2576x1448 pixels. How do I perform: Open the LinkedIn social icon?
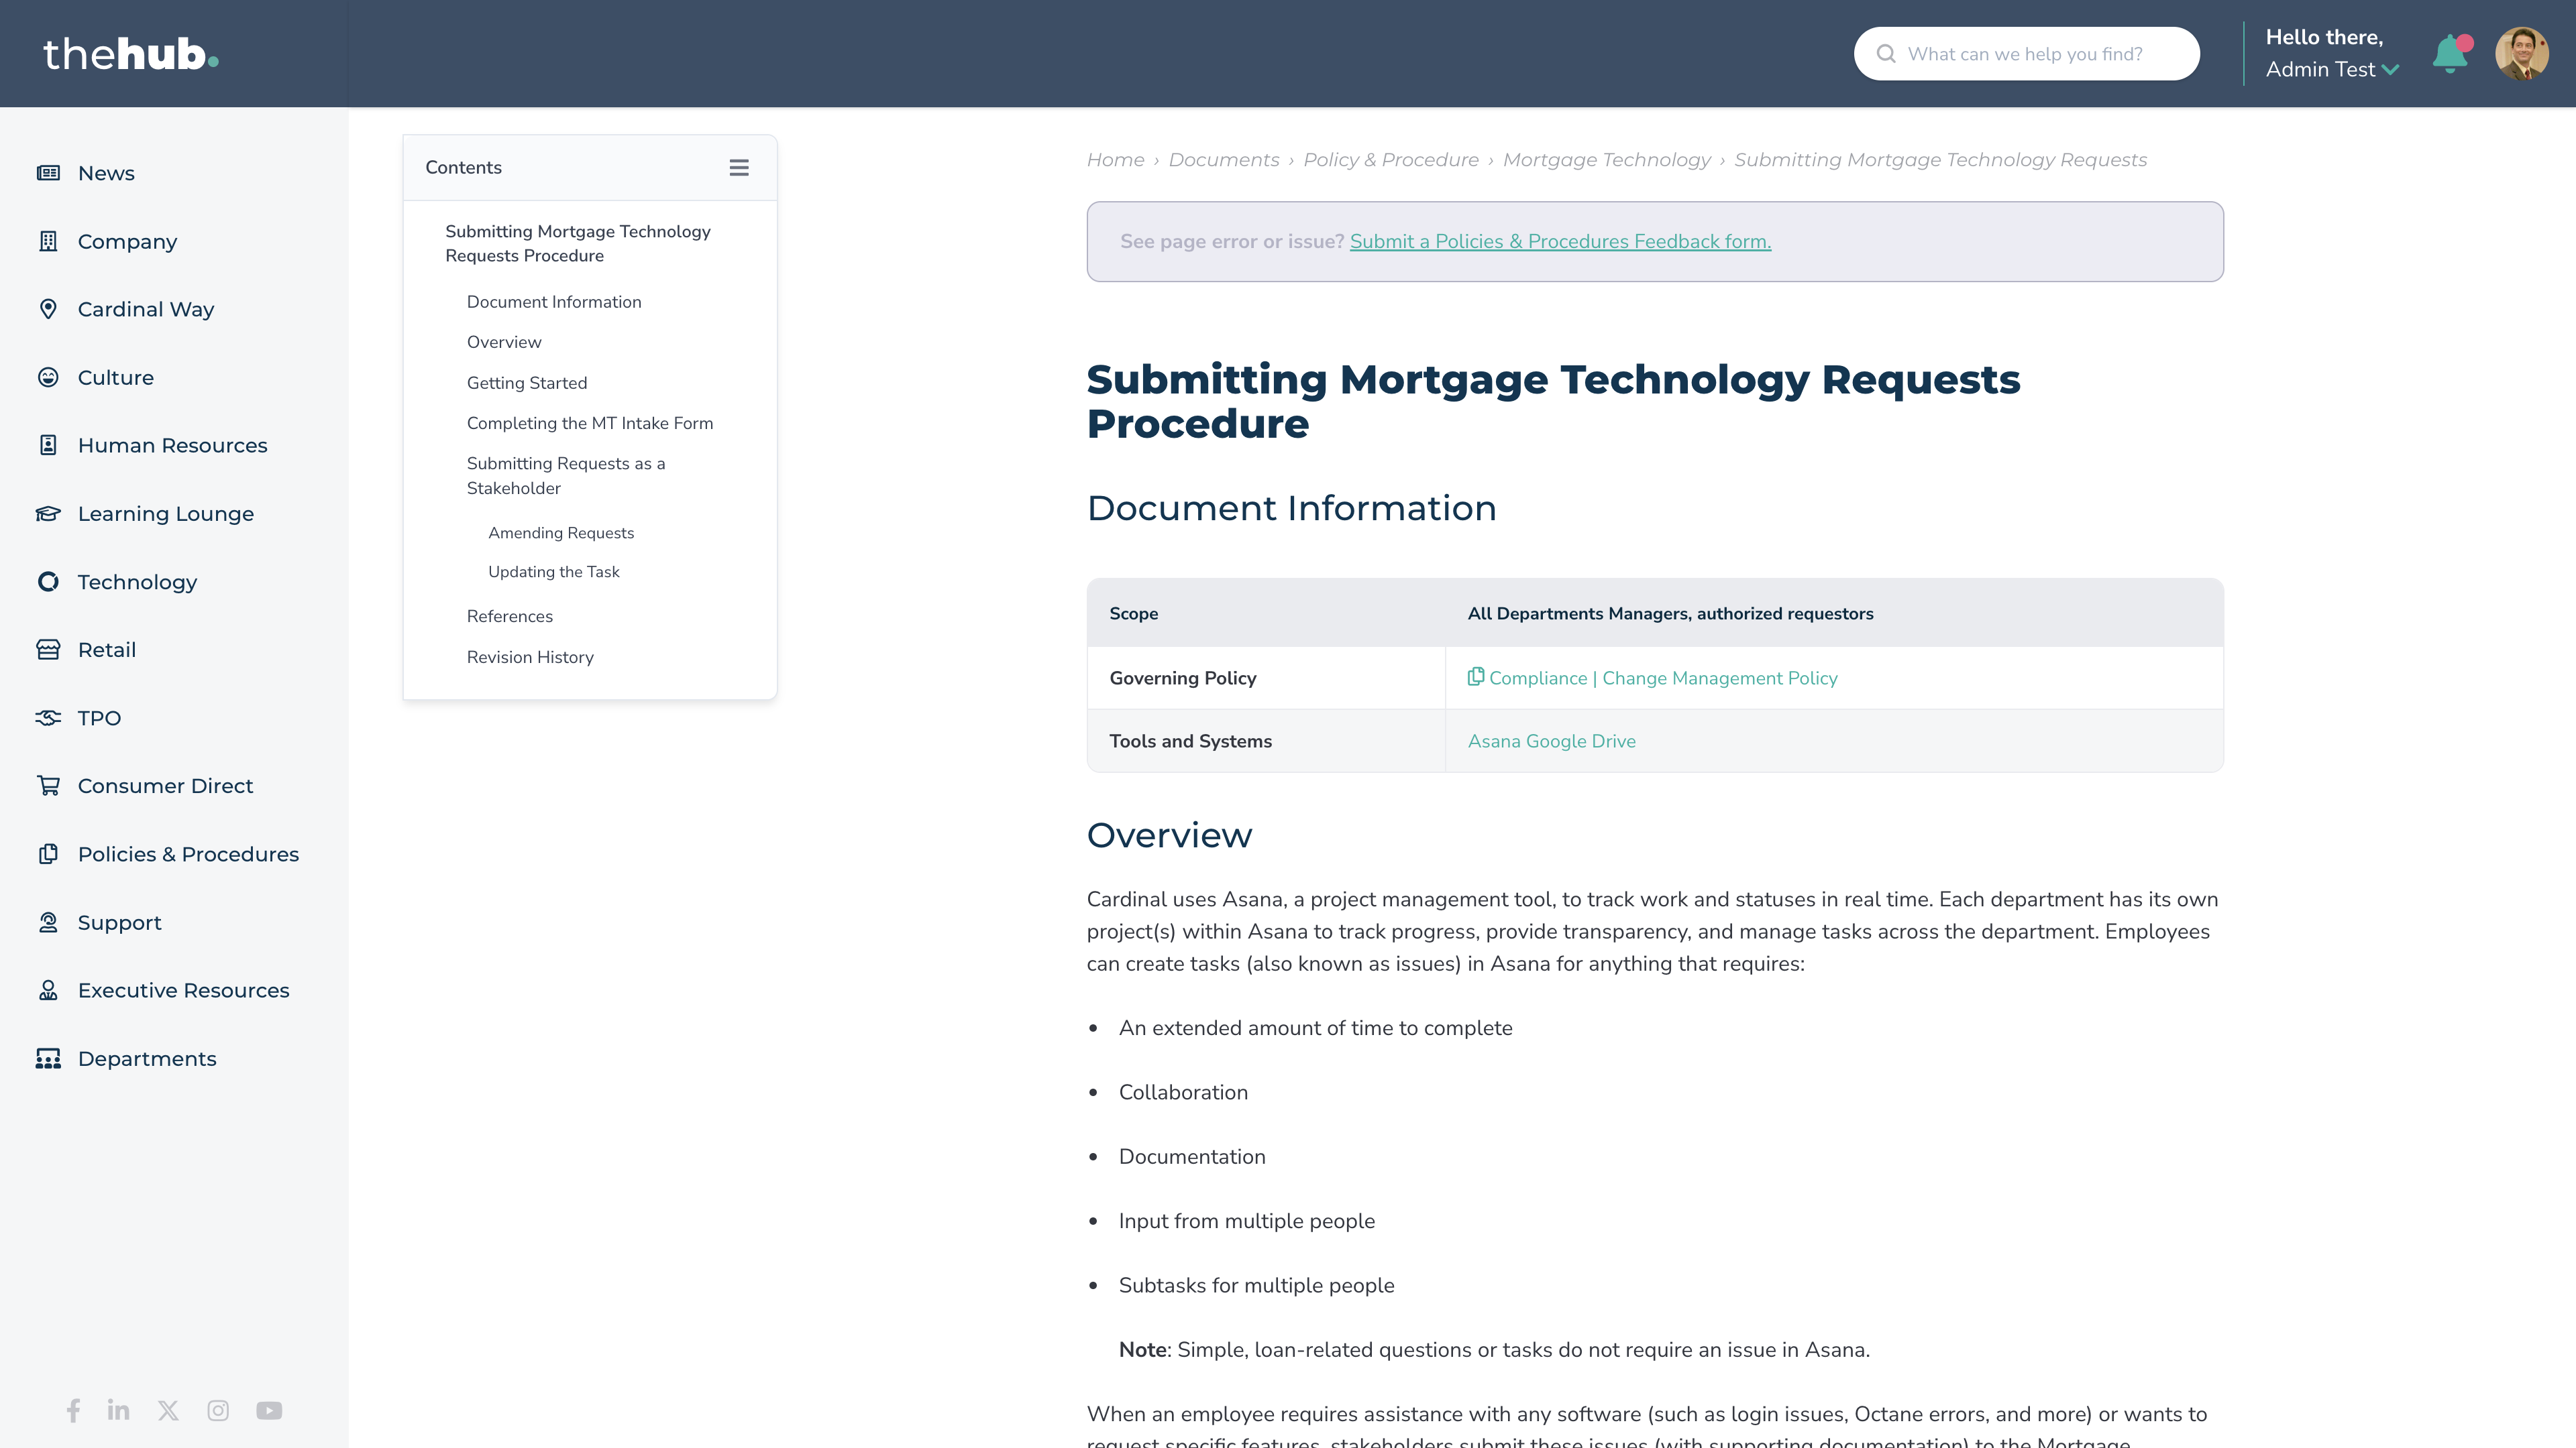coord(118,1410)
